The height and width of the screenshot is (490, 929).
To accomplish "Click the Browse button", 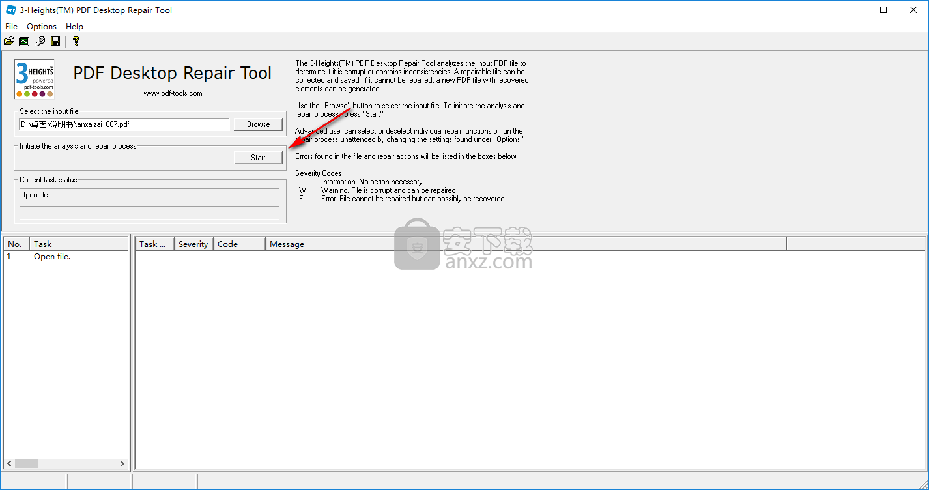I will point(259,124).
